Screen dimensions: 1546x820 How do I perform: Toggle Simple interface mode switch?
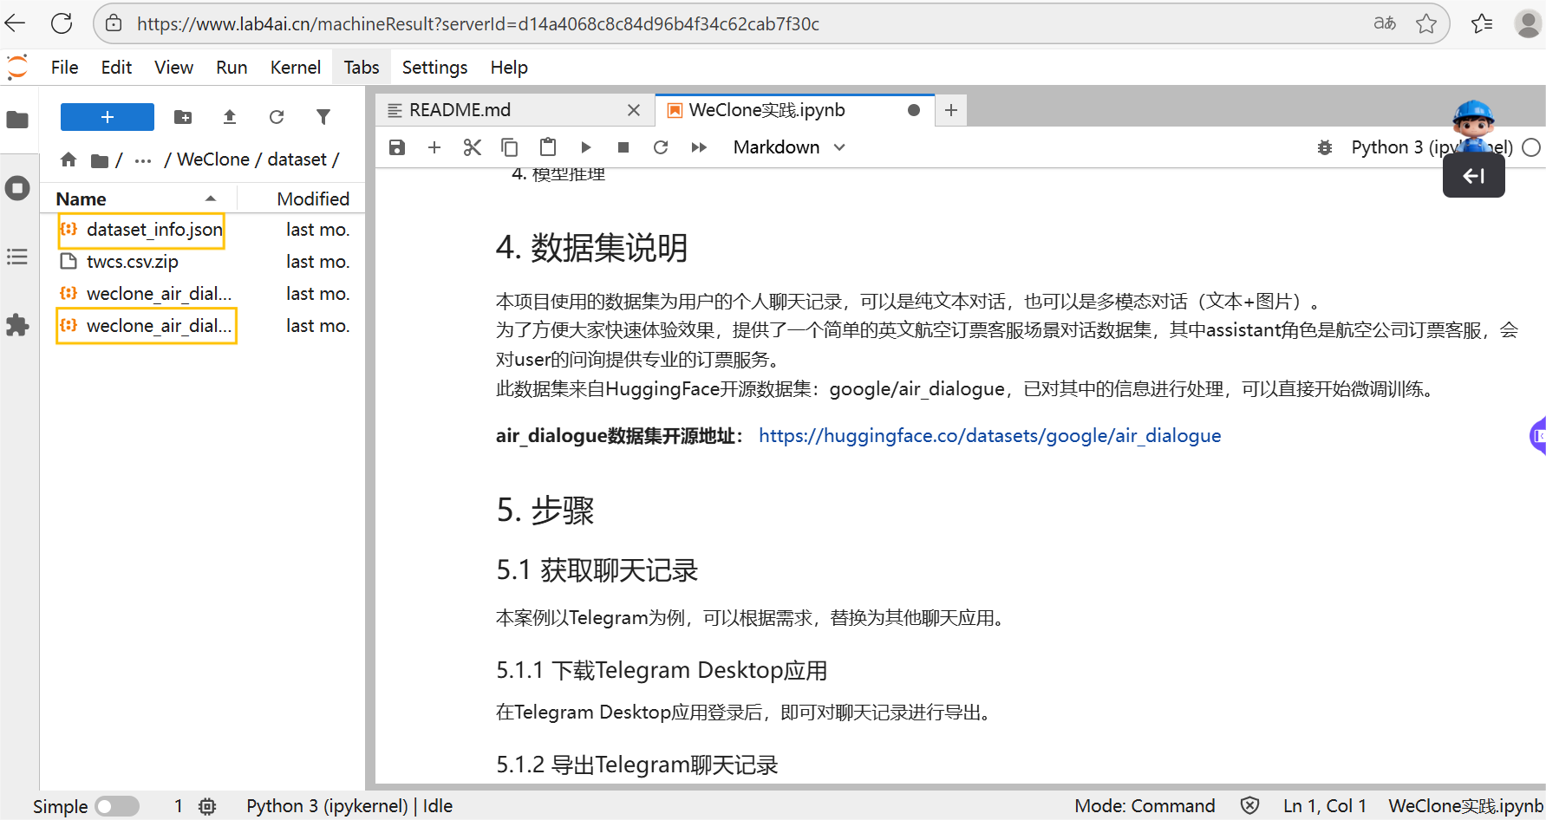pos(117,806)
